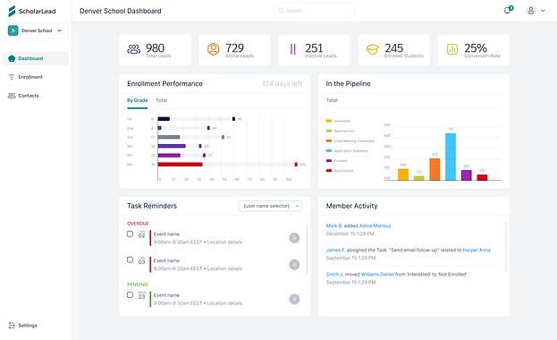
Task: Open the Denver School selector dropdown
Action: (36, 30)
